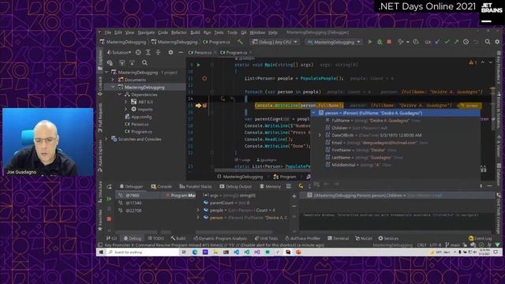Open dotTrace Profiler tool window

pyautogui.click(x=302, y=238)
